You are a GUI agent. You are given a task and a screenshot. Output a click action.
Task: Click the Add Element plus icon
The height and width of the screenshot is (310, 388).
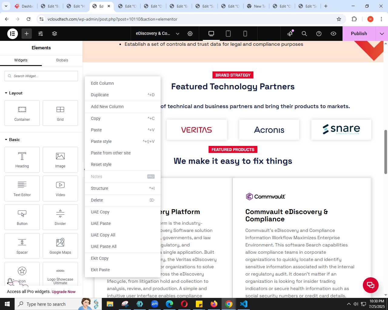pyautogui.click(x=27, y=34)
